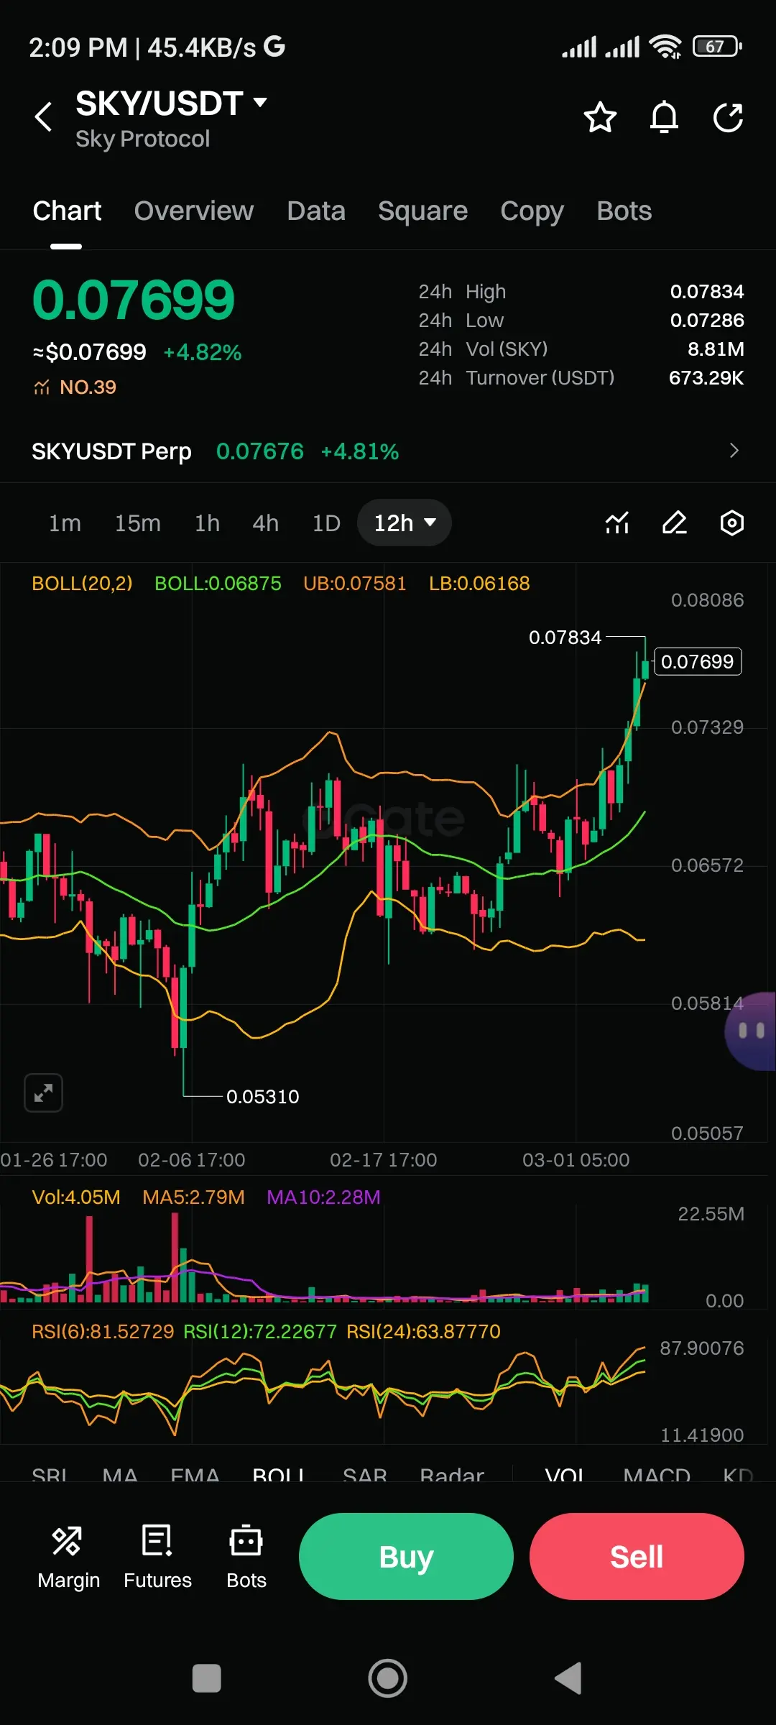Tap the 24h Vol value 8.81M
This screenshot has width=776, height=1725.
pyautogui.click(x=716, y=349)
